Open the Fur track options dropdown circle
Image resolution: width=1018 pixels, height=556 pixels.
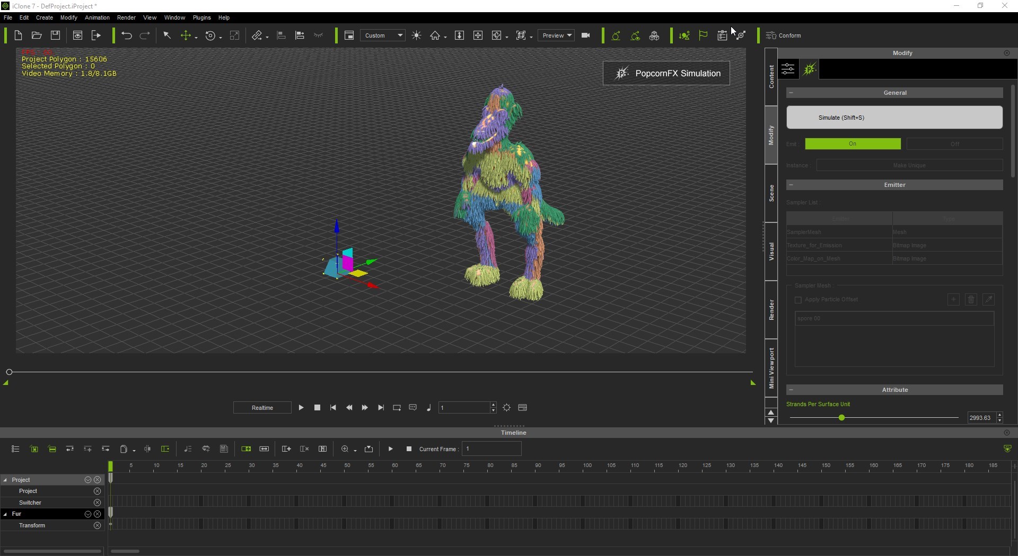(88, 514)
